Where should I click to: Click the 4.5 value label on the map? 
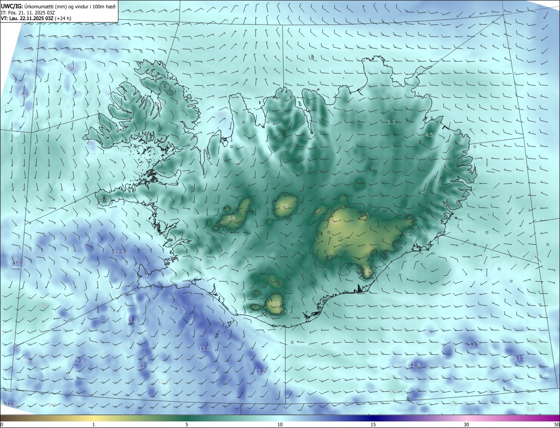(x=429, y=135)
